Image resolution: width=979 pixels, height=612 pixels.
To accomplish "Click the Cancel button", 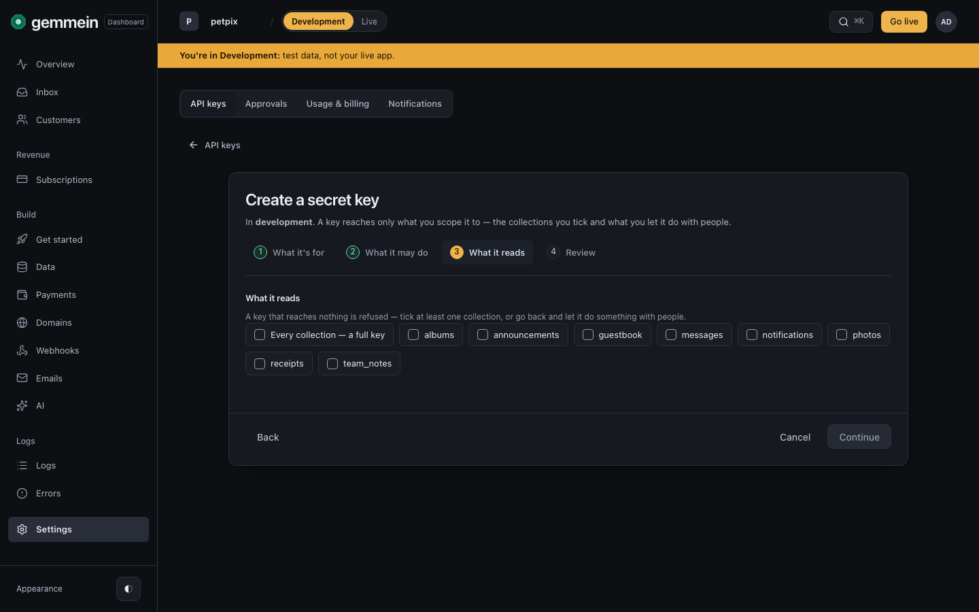I will point(795,437).
